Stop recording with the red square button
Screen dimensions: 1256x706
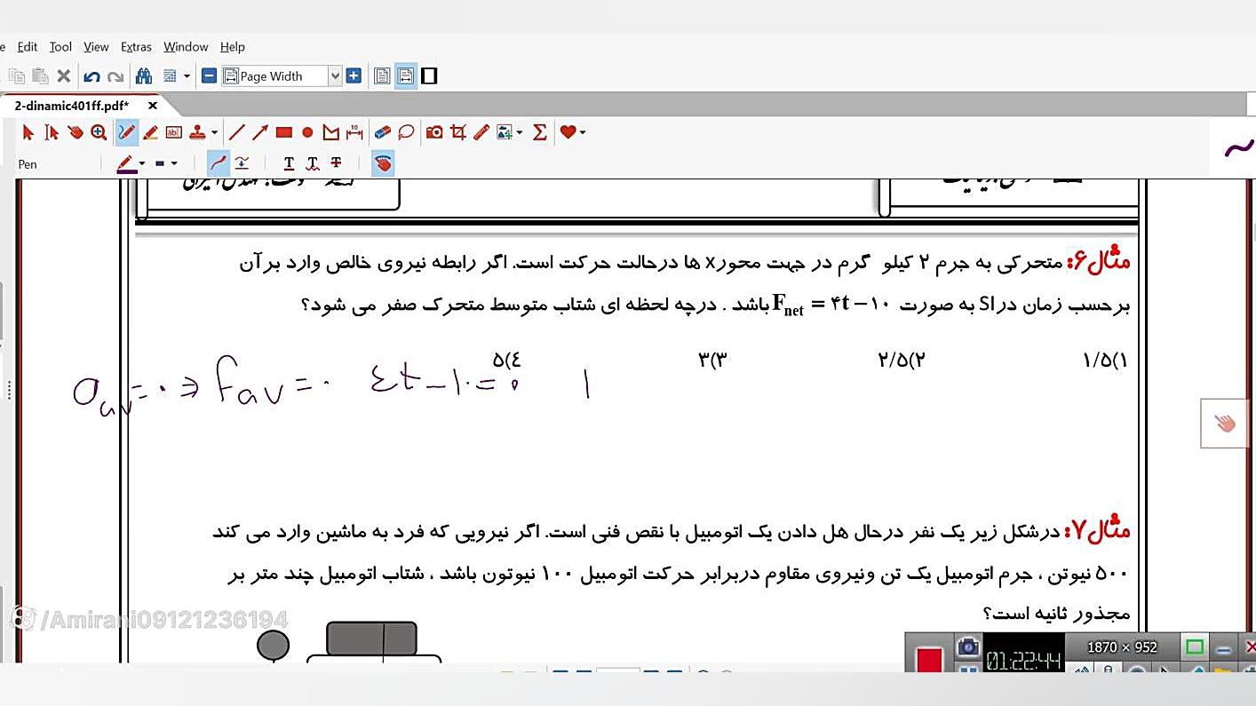point(929,661)
